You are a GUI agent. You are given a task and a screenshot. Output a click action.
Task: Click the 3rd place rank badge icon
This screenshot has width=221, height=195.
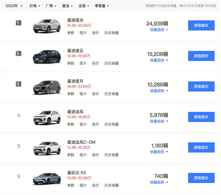(x=18, y=84)
